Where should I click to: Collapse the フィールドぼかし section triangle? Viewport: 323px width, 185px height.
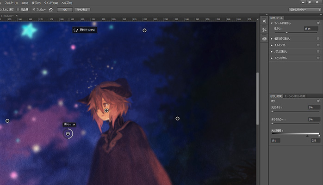272,23
